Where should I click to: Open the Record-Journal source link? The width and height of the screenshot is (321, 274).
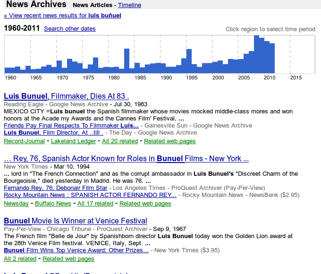pos(24,141)
